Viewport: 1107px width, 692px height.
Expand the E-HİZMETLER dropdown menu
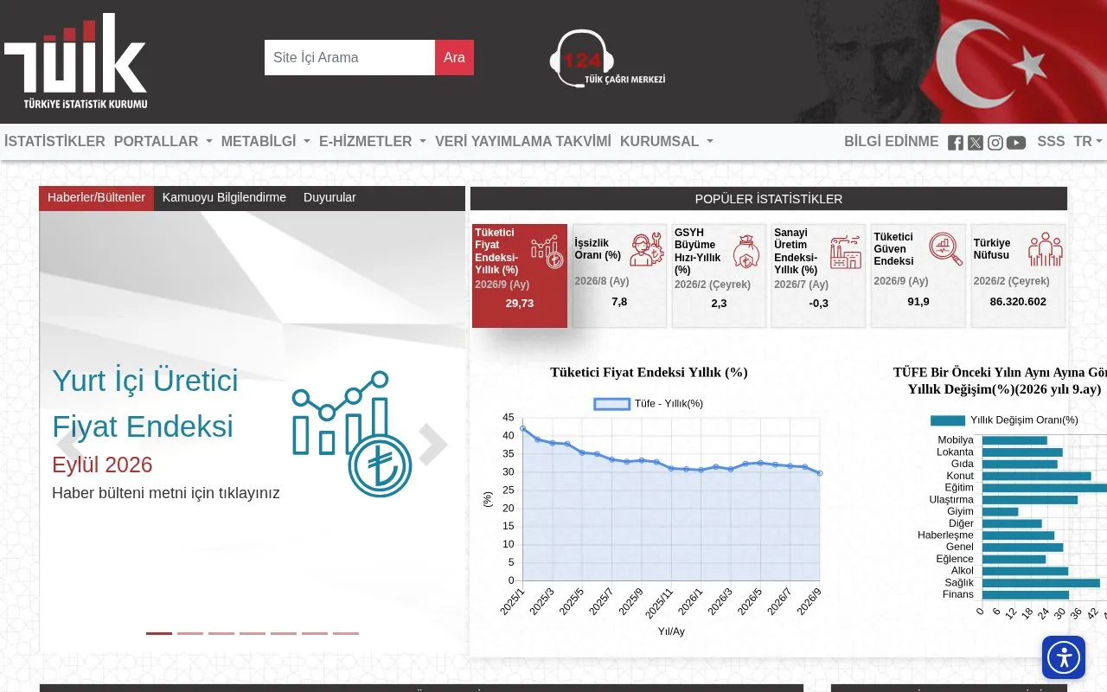coord(373,142)
